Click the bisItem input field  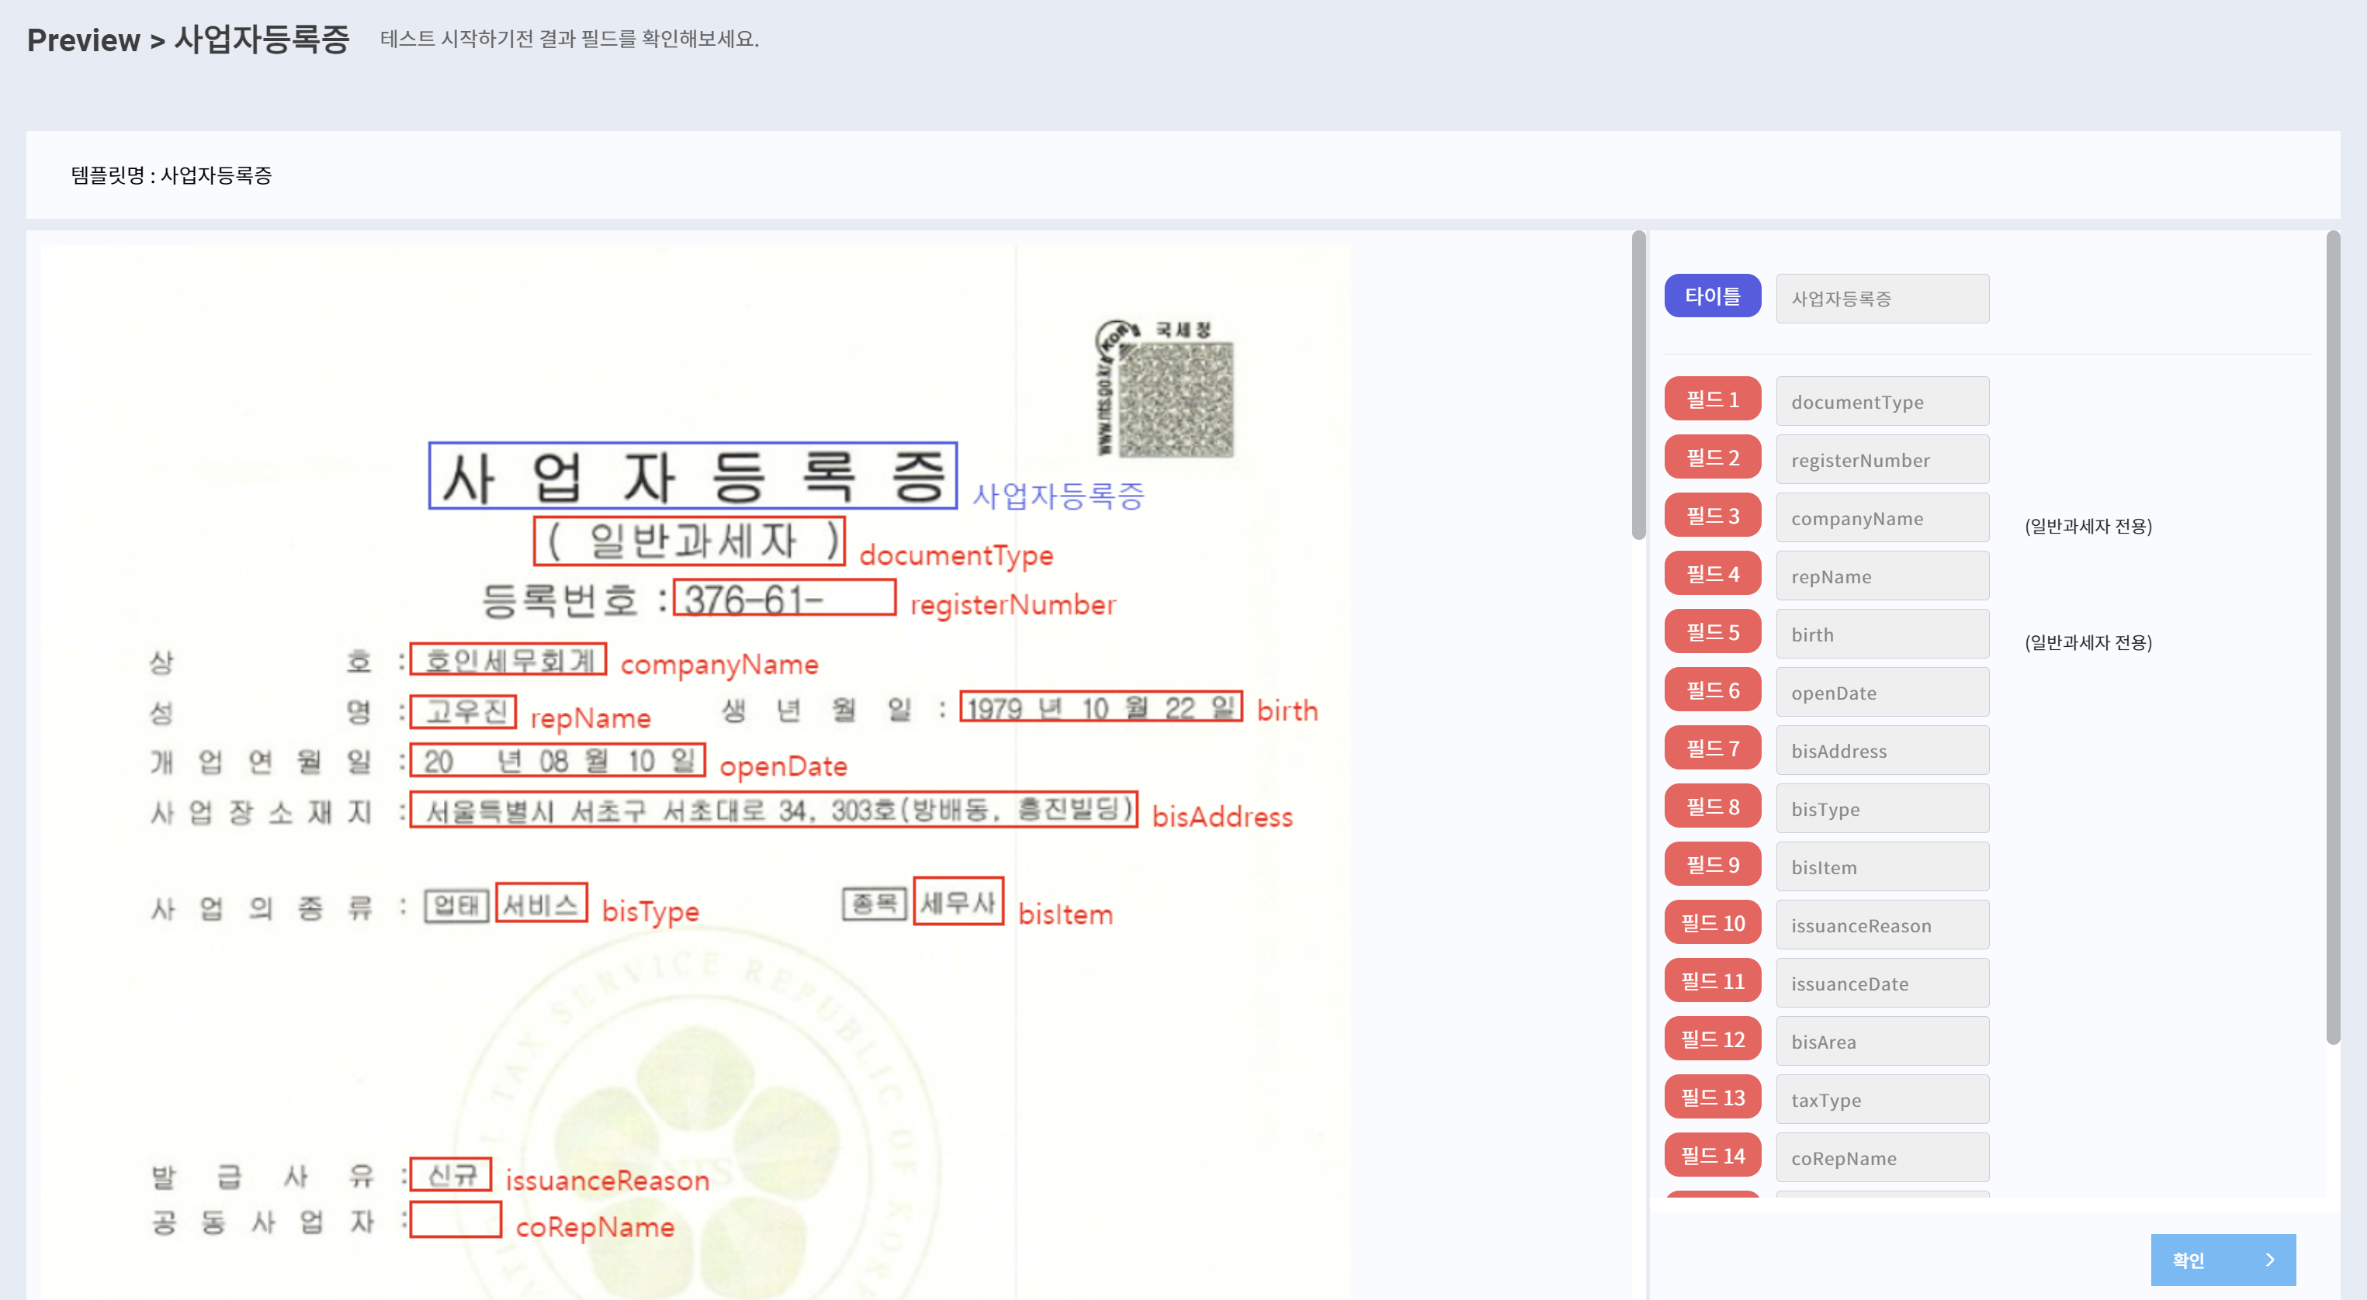[x=1882, y=866]
